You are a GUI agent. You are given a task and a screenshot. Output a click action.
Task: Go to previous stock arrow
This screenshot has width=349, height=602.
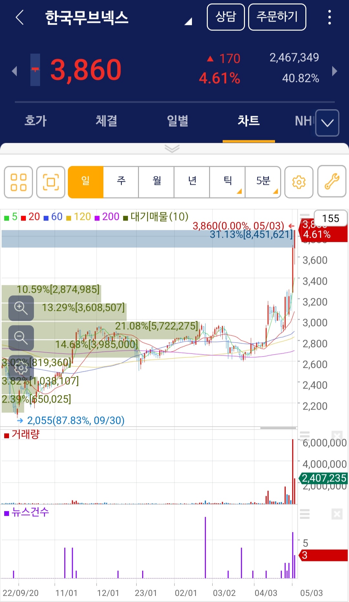pos(14,71)
